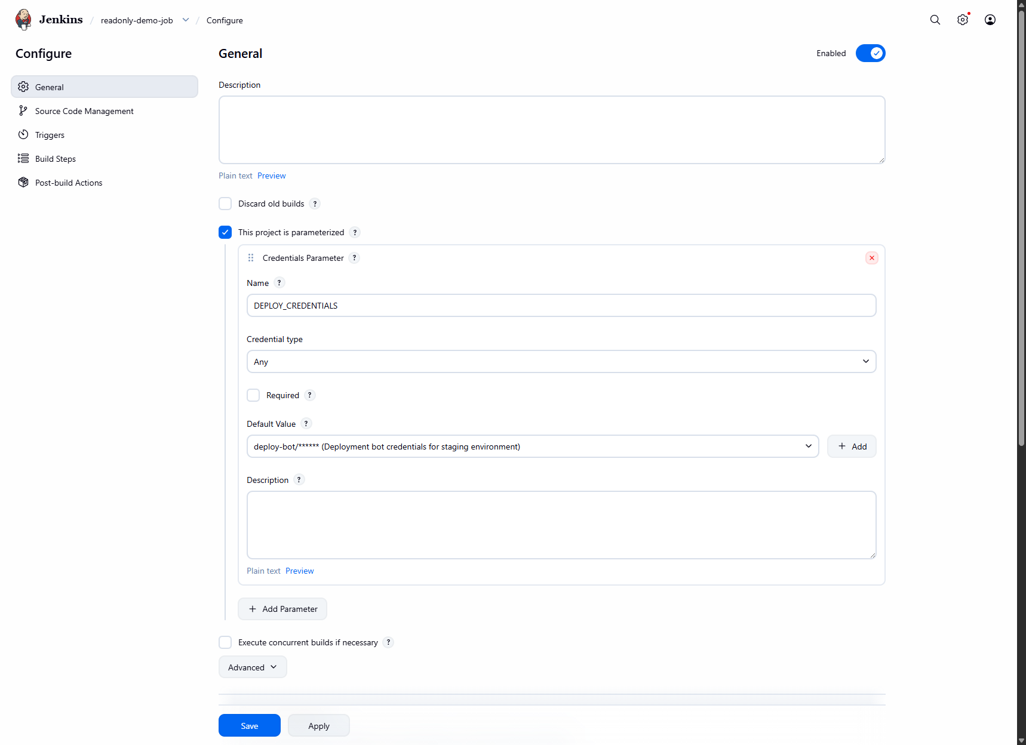Remove the Credentials Parameter with red X

[x=872, y=258]
